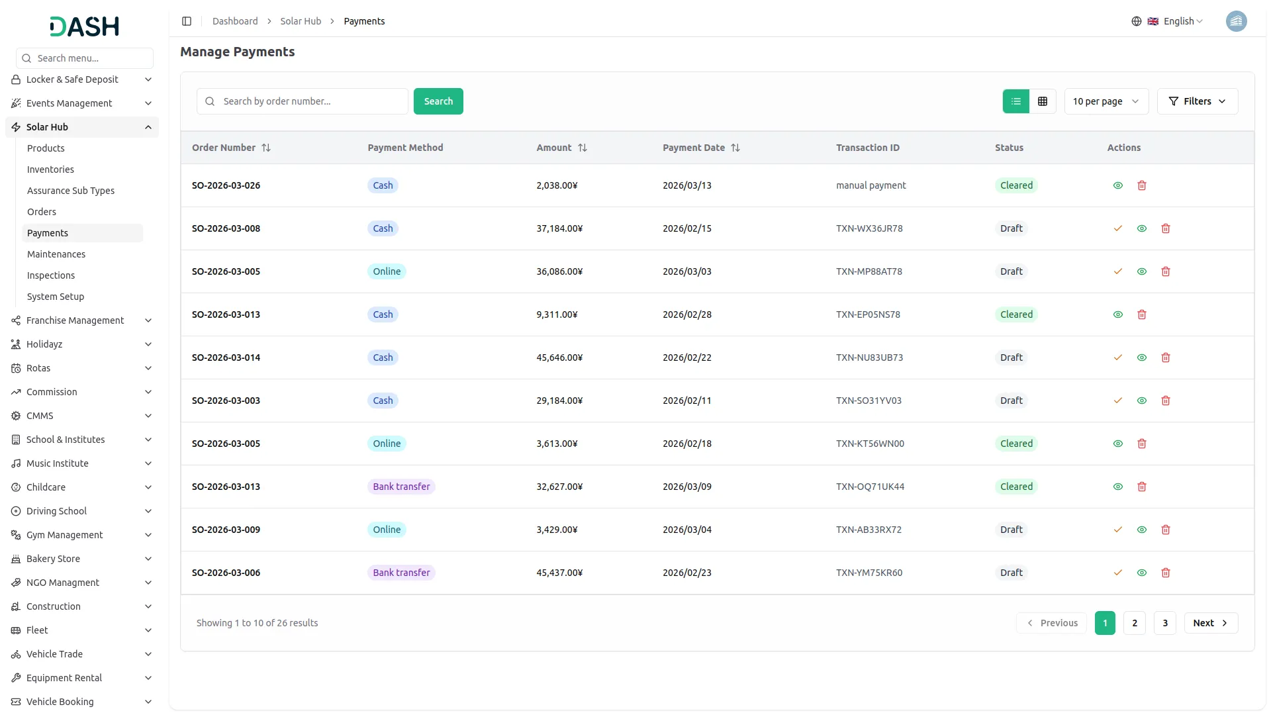Switch to list view layout
1271x715 pixels.
click(1015, 101)
